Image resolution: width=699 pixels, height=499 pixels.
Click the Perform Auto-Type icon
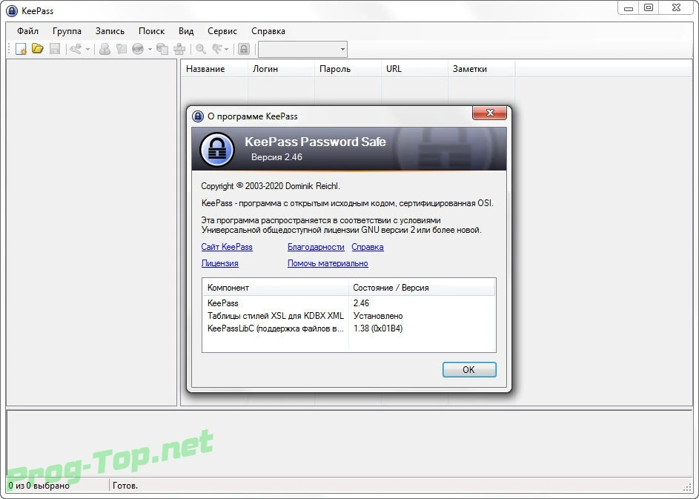[179, 49]
